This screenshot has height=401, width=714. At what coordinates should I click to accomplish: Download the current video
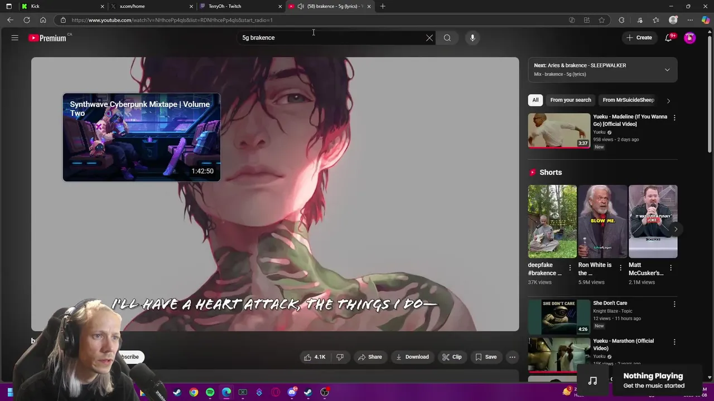412,357
